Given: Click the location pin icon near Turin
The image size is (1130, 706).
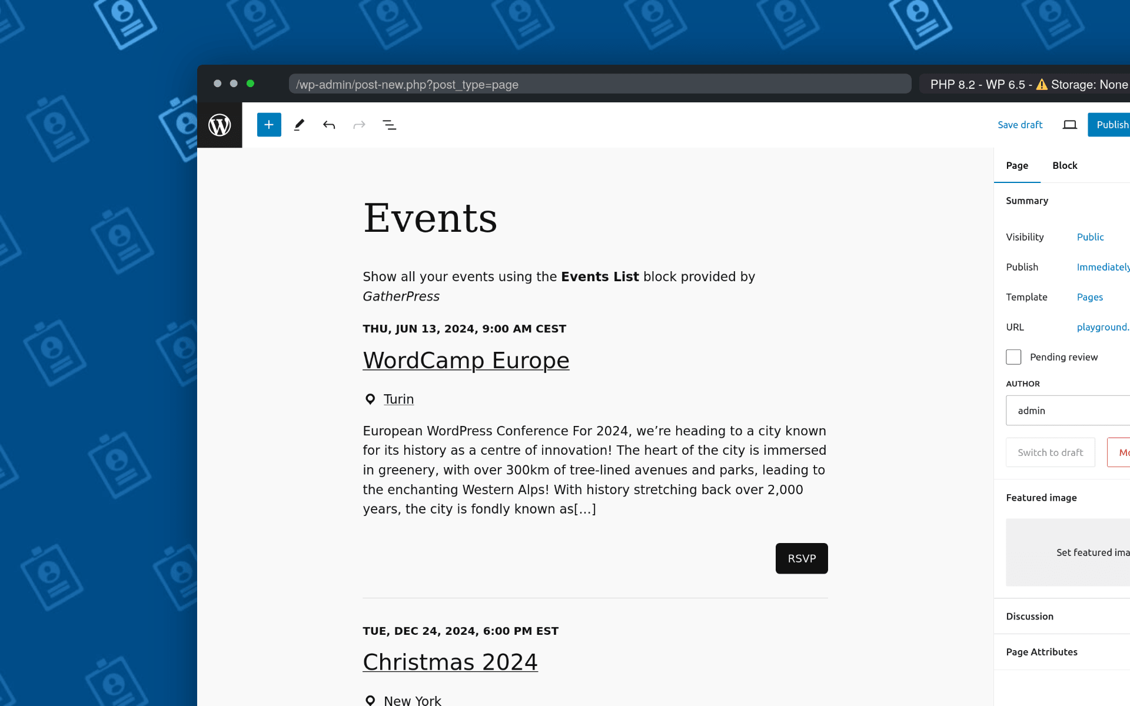Looking at the screenshot, I should (370, 399).
